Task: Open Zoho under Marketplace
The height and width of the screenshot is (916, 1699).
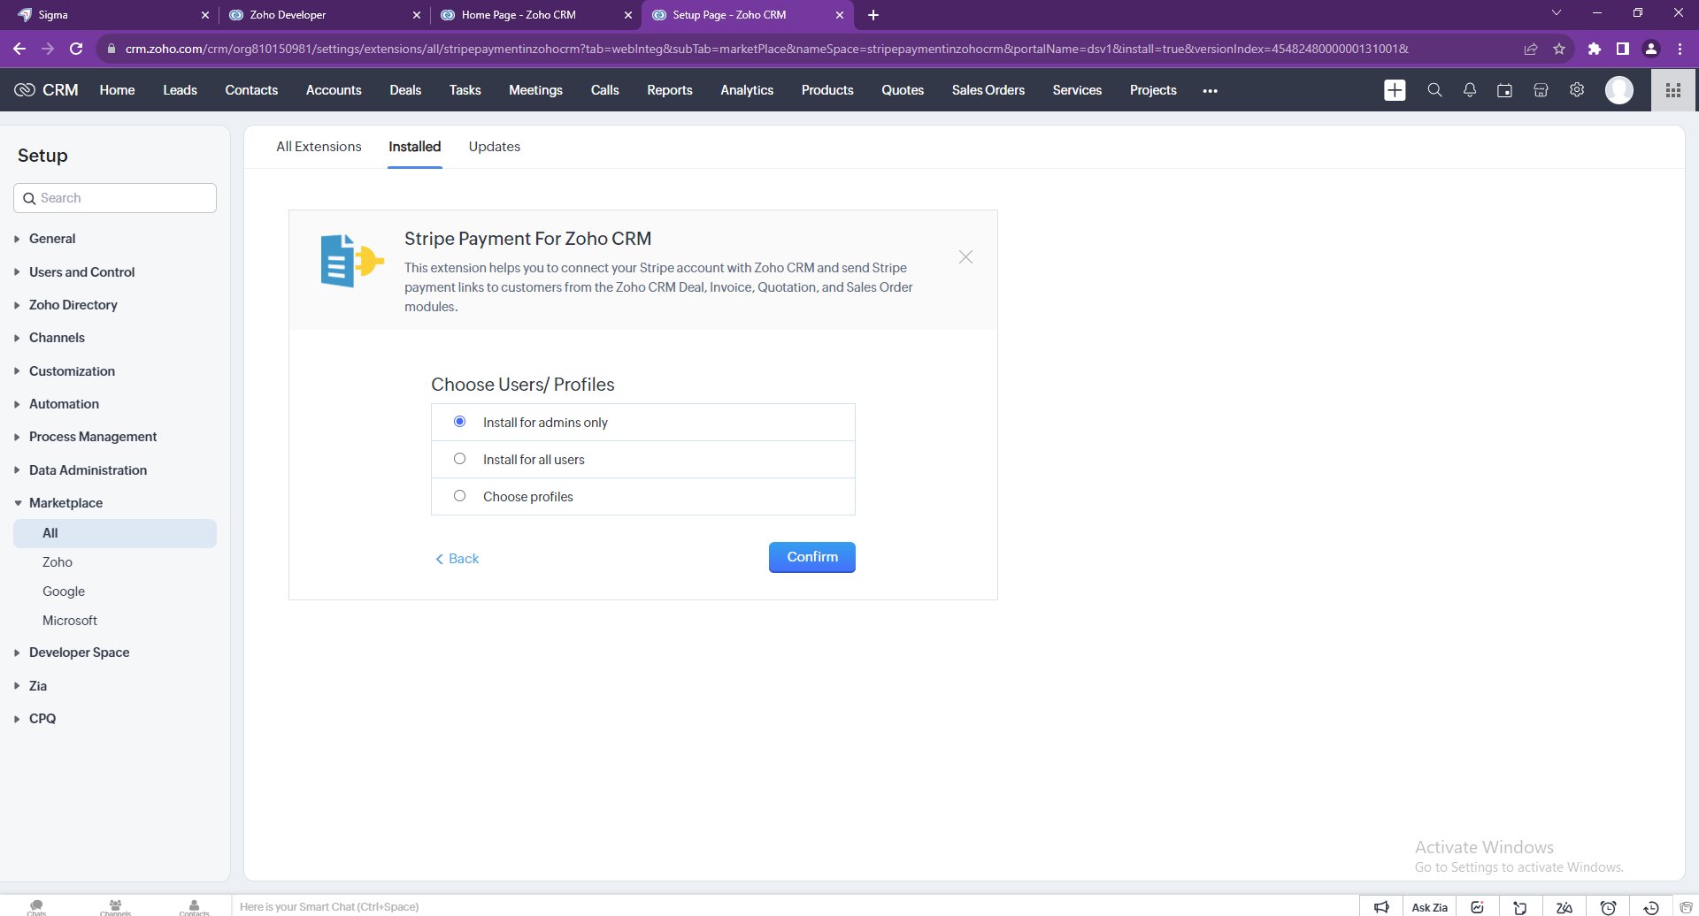Action: tap(58, 562)
